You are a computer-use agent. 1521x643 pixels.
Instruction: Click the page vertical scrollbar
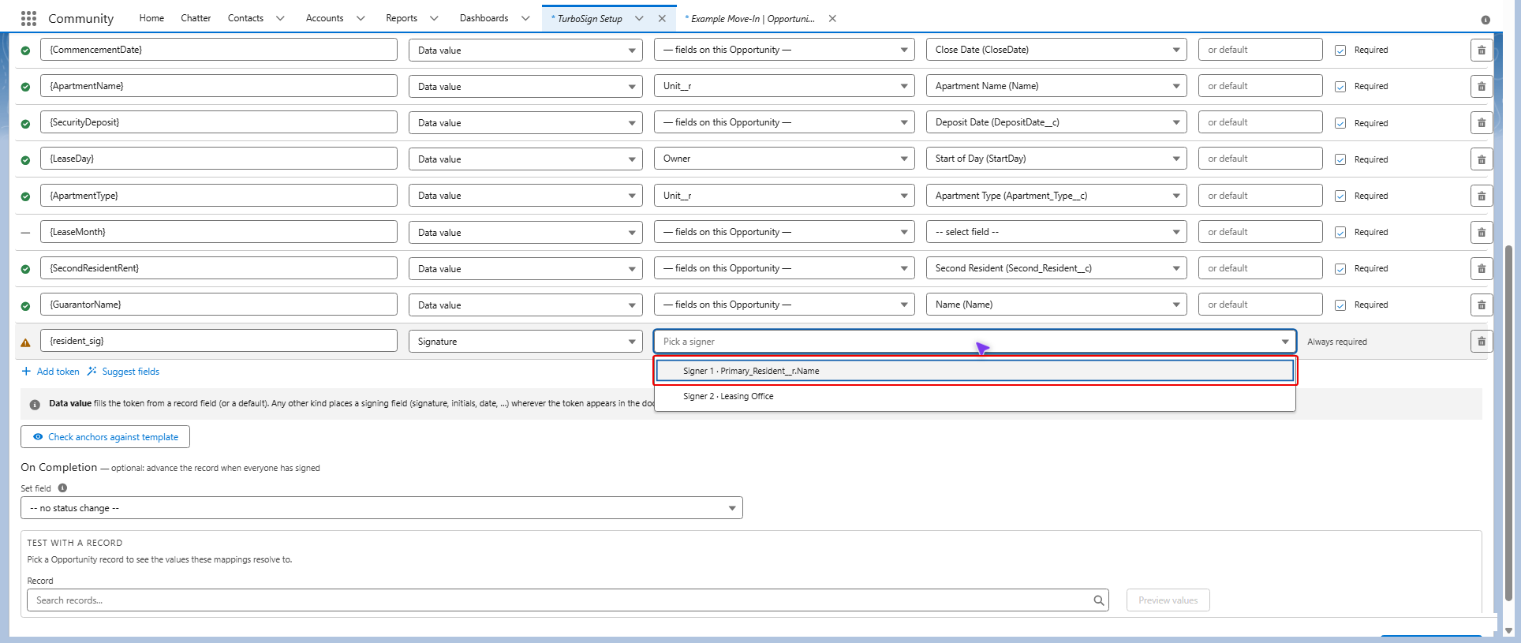1508,423
